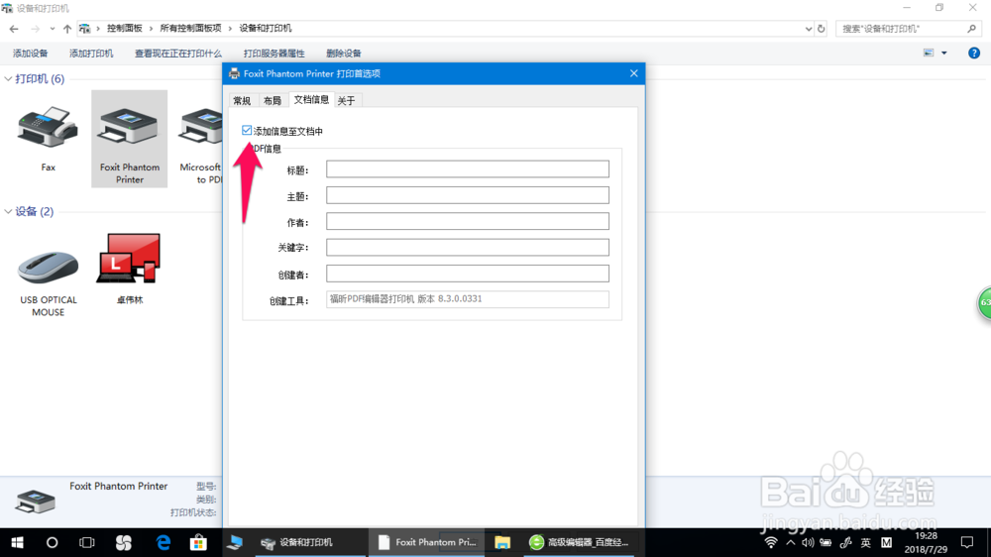Open the help question mark icon

(x=974, y=54)
